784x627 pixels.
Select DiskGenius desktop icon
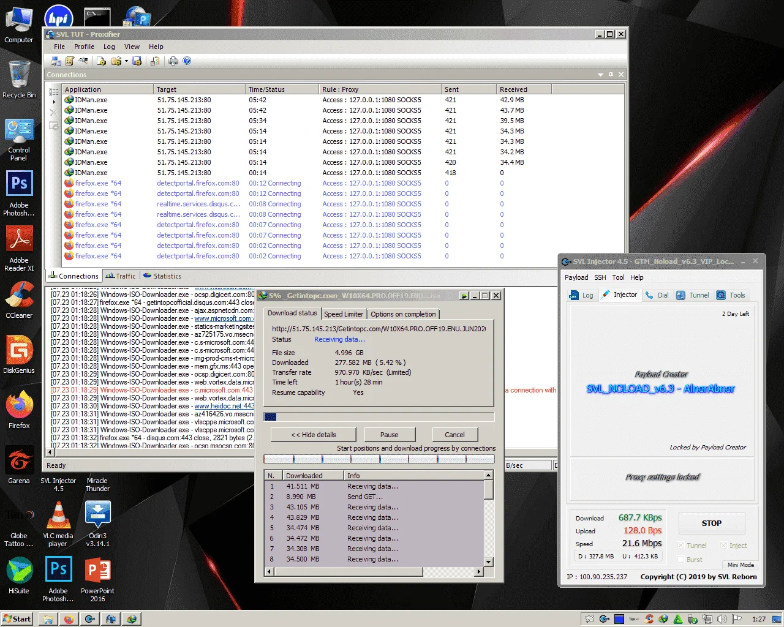coord(19,355)
